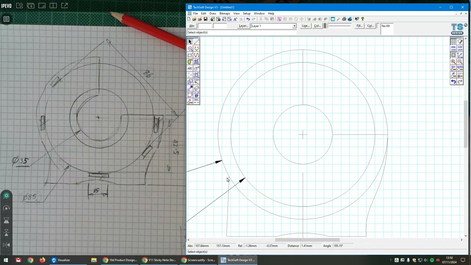This screenshot has height=265, width=471.
Task: Toggle STEP LOCK in right toolbox
Action: pos(460,49)
